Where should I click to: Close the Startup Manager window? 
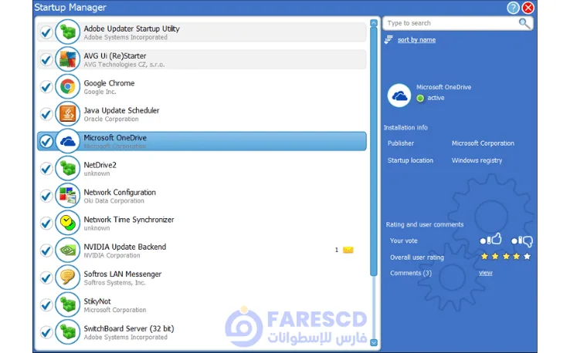528,8
